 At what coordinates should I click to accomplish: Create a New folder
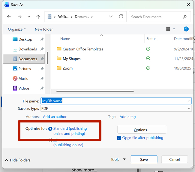(44, 29)
